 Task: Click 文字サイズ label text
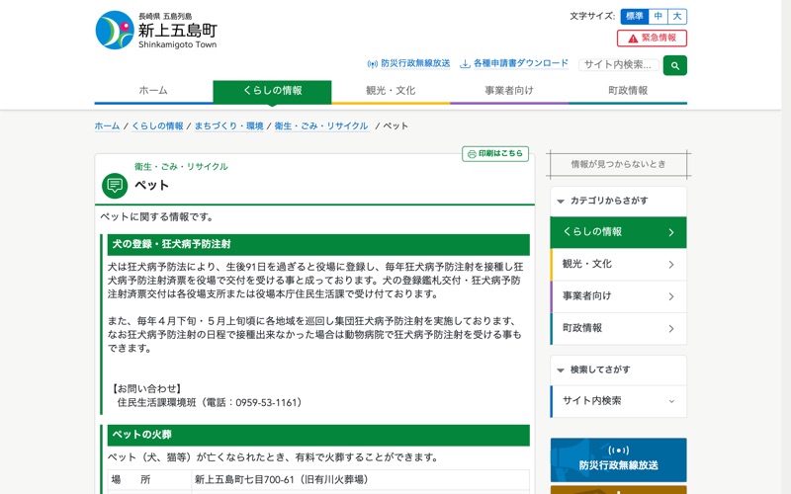tap(592, 16)
